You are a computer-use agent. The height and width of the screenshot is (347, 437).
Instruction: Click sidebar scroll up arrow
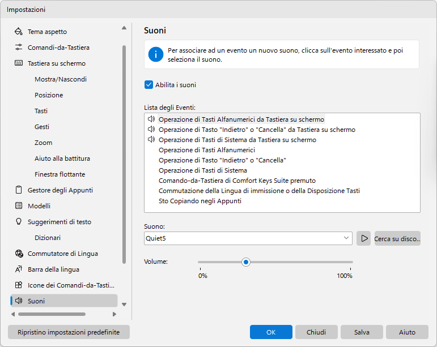coord(124,28)
